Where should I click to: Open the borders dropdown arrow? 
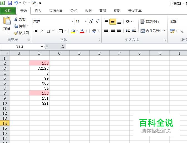pyautogui.click(x=65, y=31)
